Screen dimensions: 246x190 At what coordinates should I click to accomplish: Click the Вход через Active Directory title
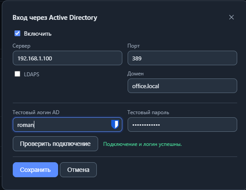(x=55, y=18)
